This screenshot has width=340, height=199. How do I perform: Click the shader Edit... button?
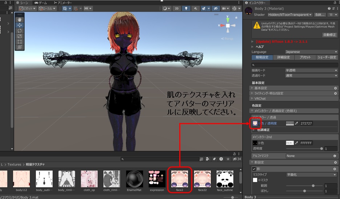click(320, 15)
